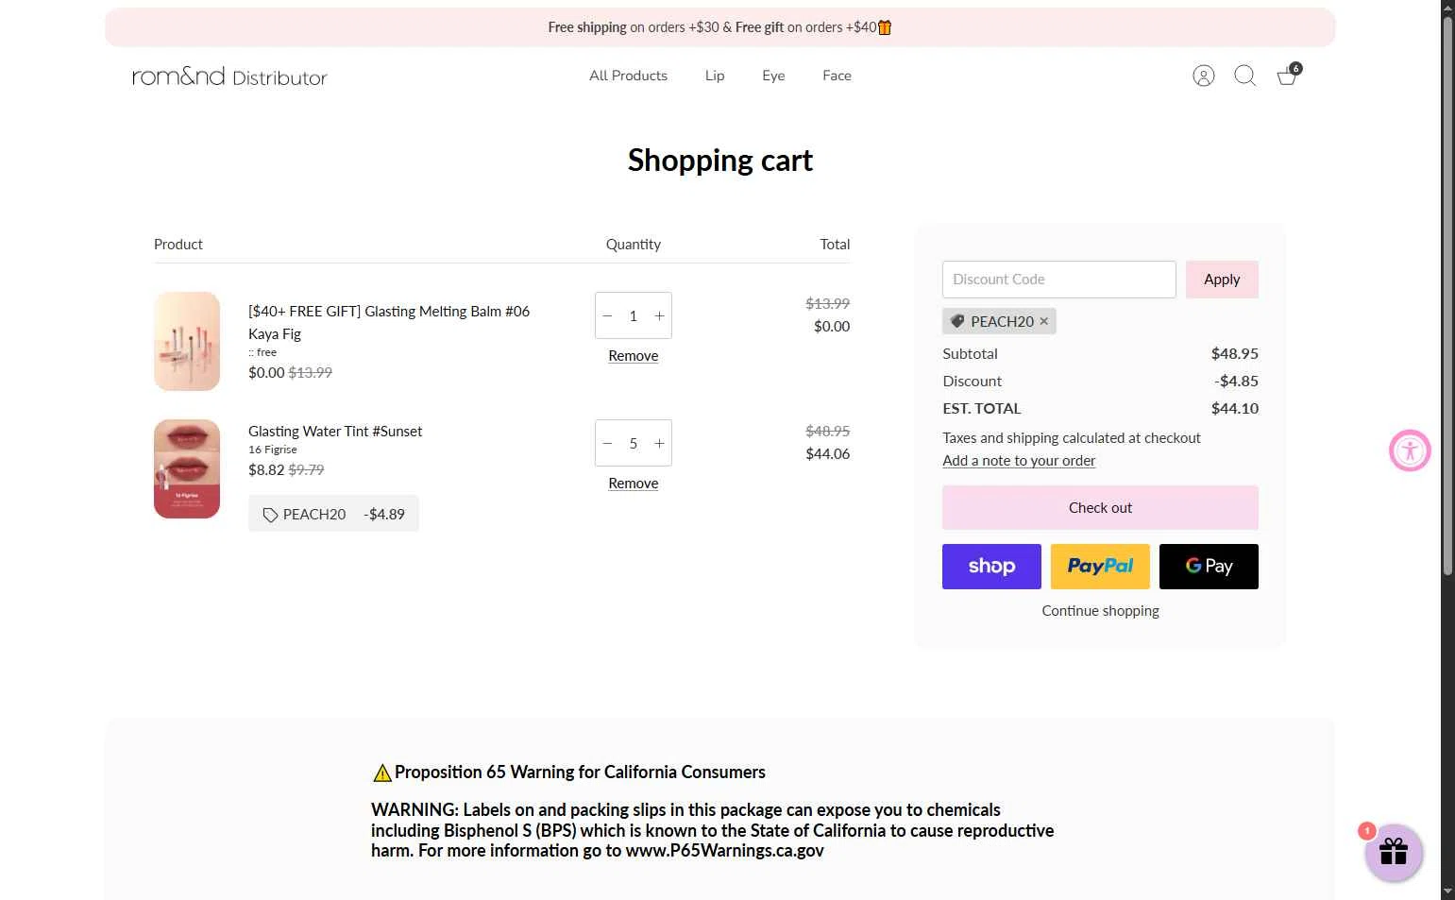Image resolution: width=1455 pixels, height=900 pixels.
Task: Click the Melting Balm line total $0.00
Action: coord(832,327)
